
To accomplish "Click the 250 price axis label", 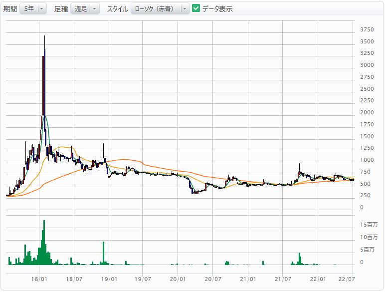I will (365, 195).
